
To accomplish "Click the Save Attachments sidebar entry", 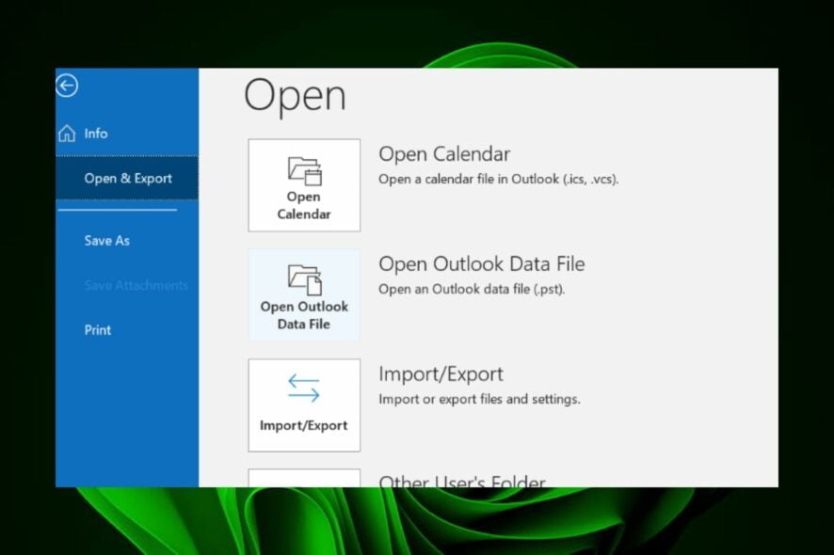I will (x=136, y=285).
